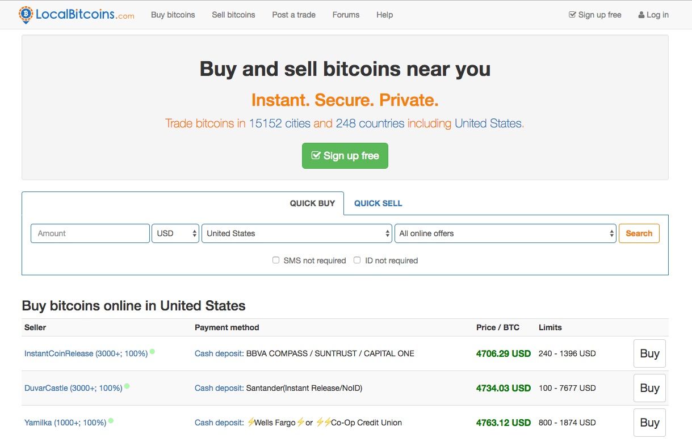
Task: Open the All online offers dropdown
Action: coord(505,233)
